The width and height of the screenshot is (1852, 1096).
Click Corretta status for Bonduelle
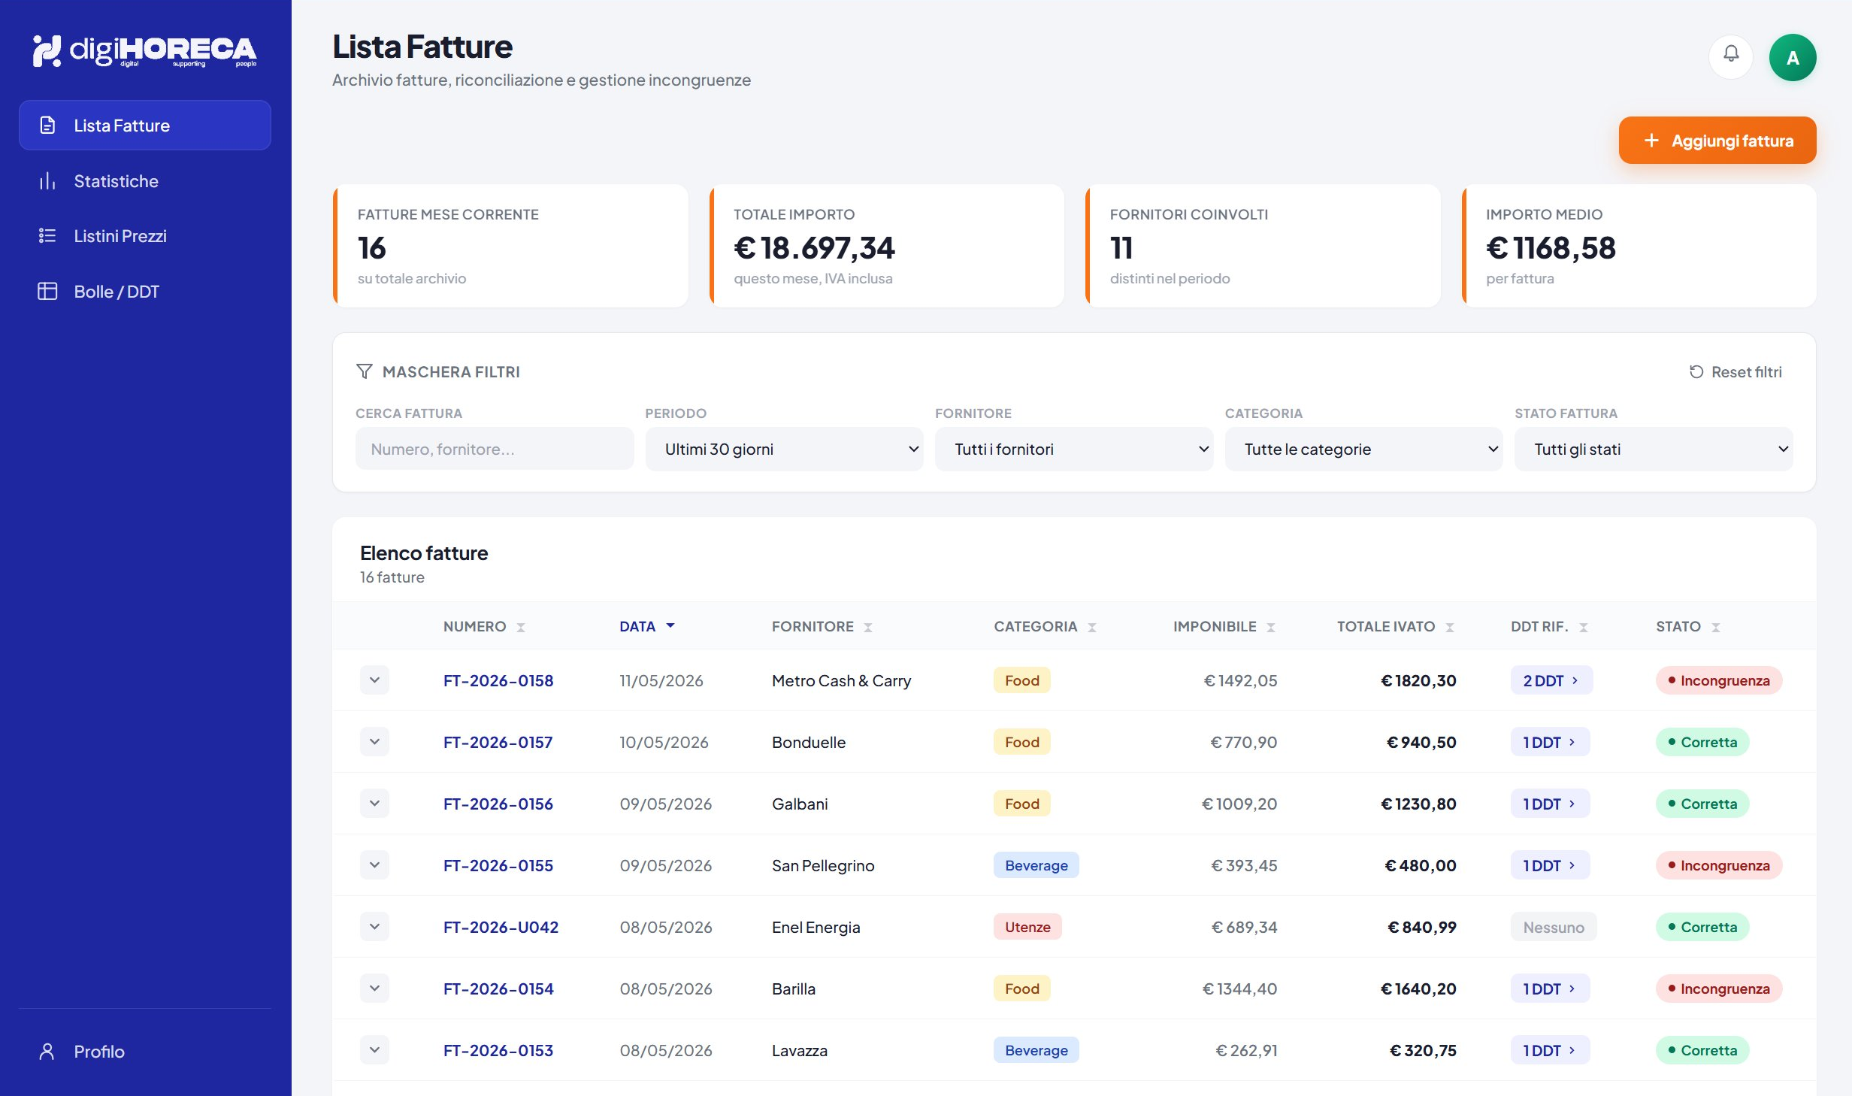click(x=1702, y=742)
